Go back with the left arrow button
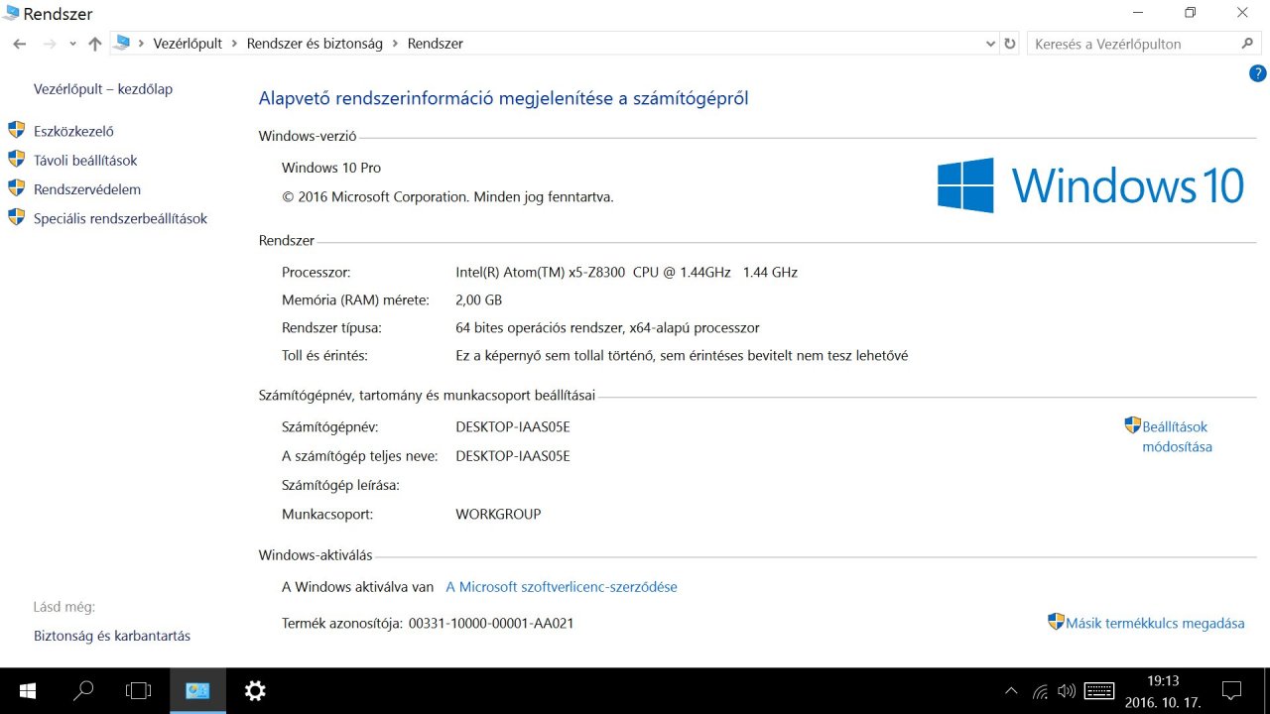 [19, 44]
